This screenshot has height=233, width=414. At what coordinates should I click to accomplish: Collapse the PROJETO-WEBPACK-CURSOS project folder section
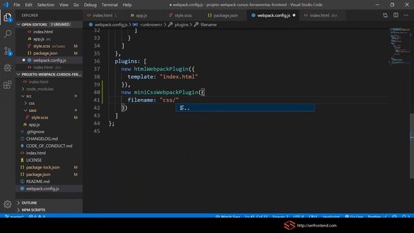coord(49,74)
